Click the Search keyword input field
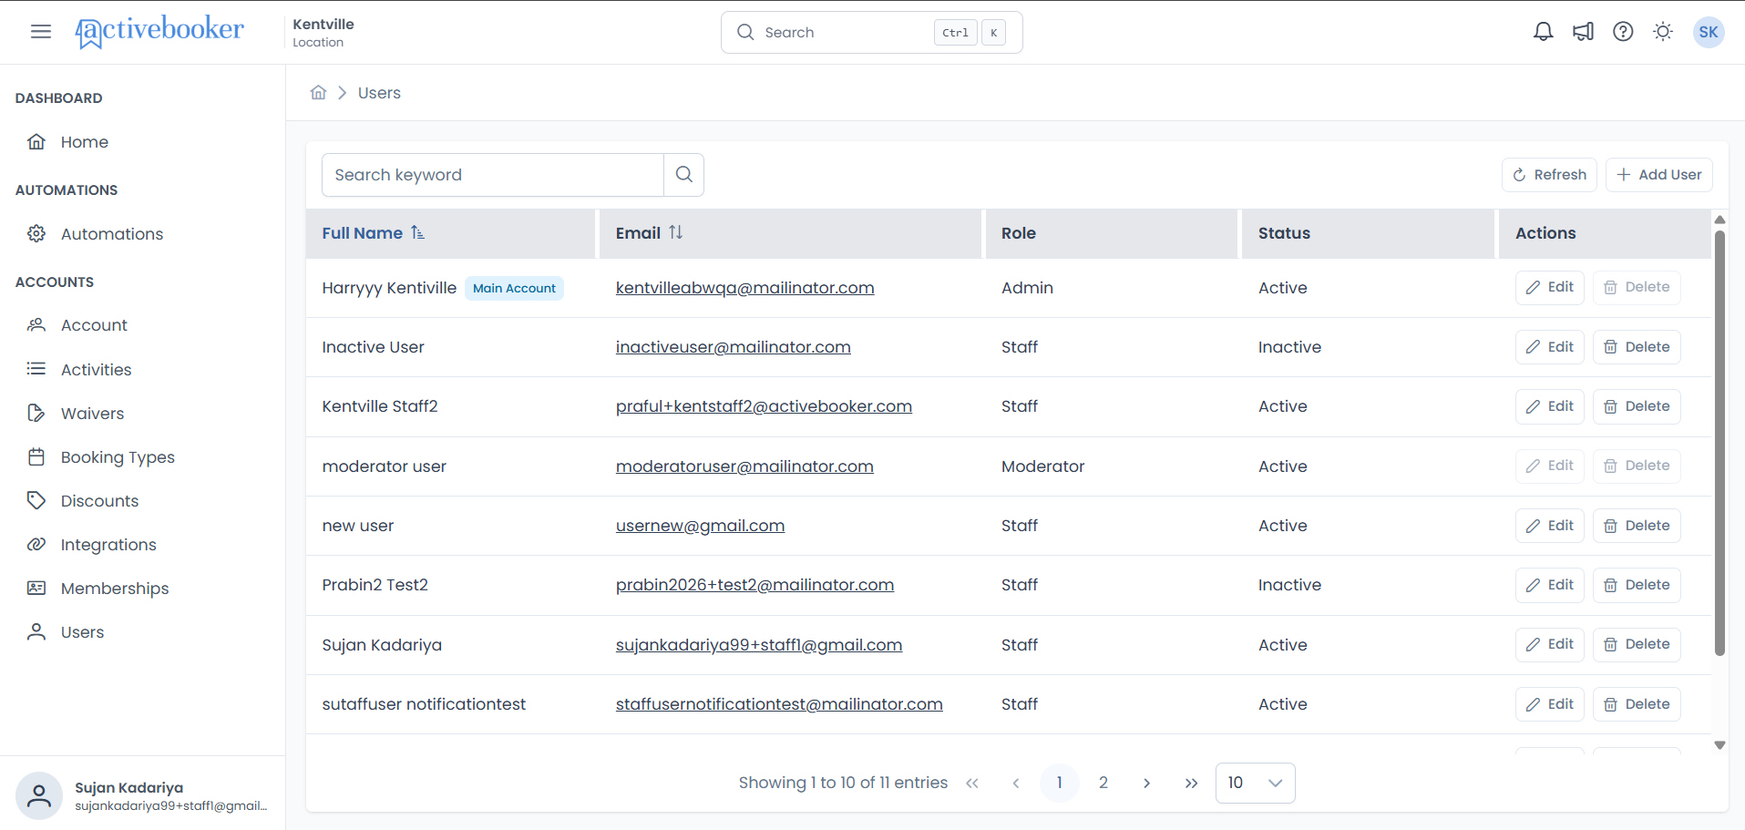The width and height of the screenshot is (1745, 830). [493, 175]
